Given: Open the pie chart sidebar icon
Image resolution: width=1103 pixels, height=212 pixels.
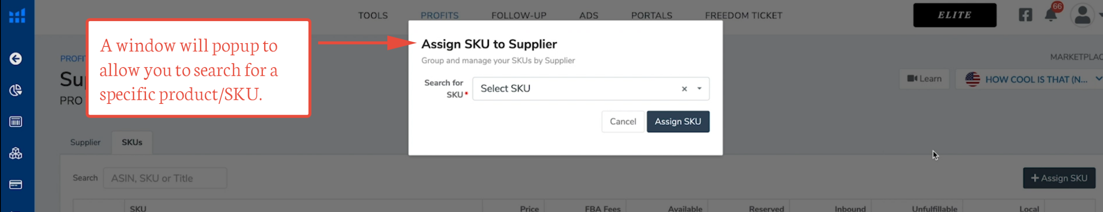Looking at the screenshot, I should click(16, 90).
